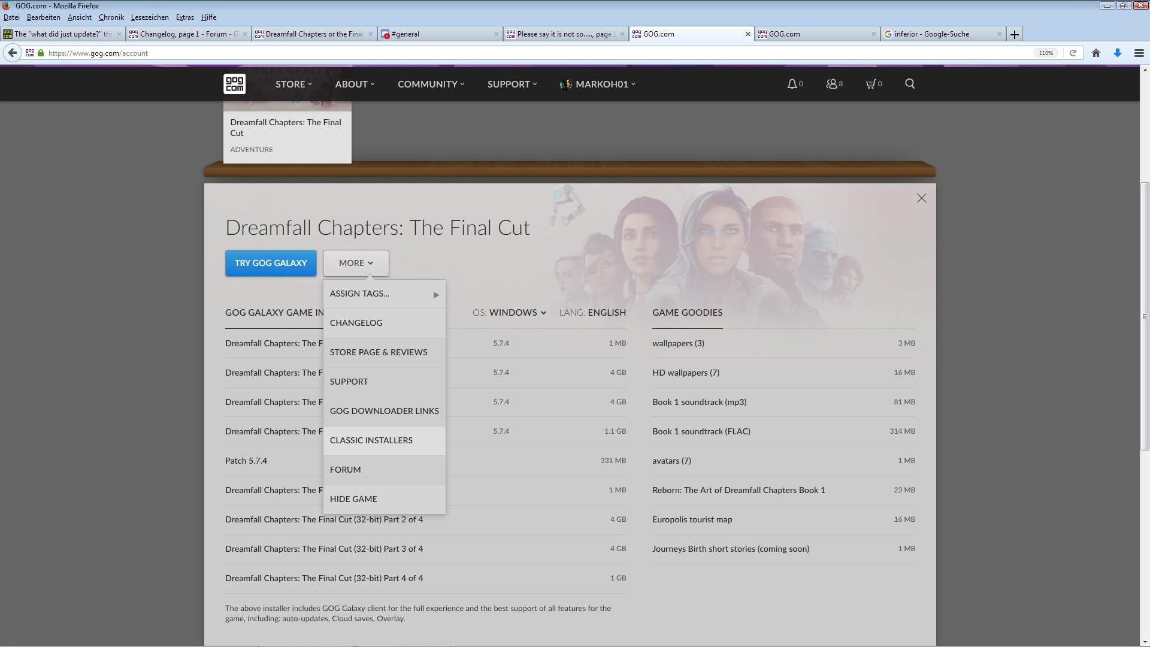The height and width of the screenshot is (647, 1150).
Task: Click the TRY GOG GALAXY button
Action: click(x=271, y=263)
